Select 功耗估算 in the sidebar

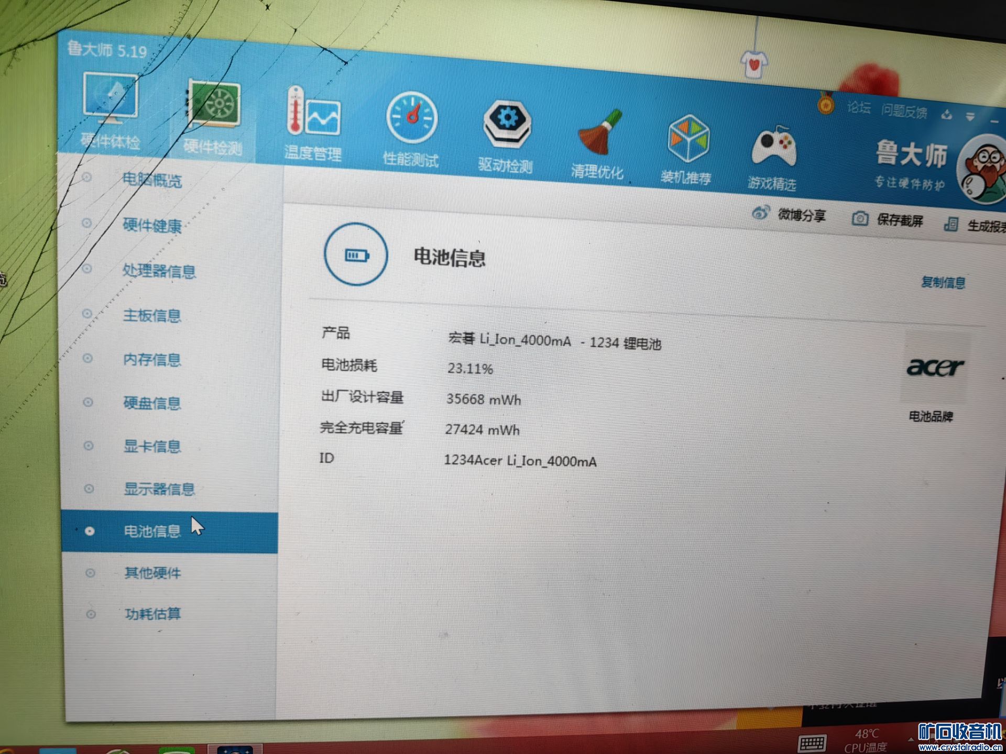click(x=152, y=614)
